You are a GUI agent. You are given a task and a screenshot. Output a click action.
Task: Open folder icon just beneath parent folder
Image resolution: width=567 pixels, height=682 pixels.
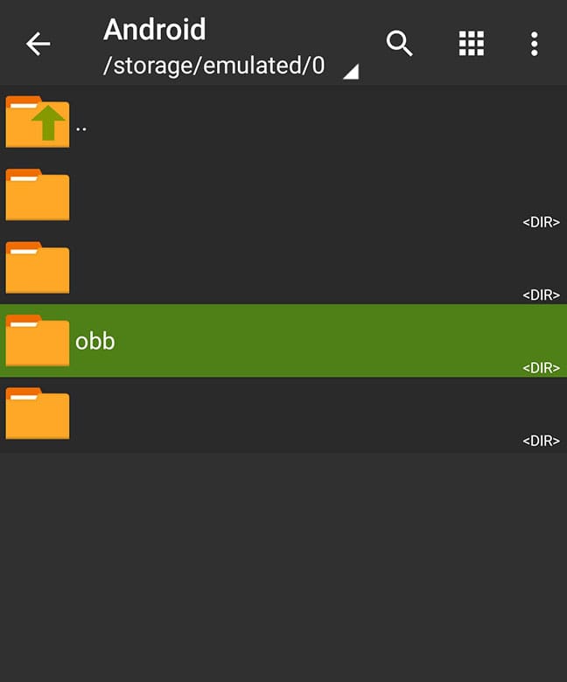(38, 195)
